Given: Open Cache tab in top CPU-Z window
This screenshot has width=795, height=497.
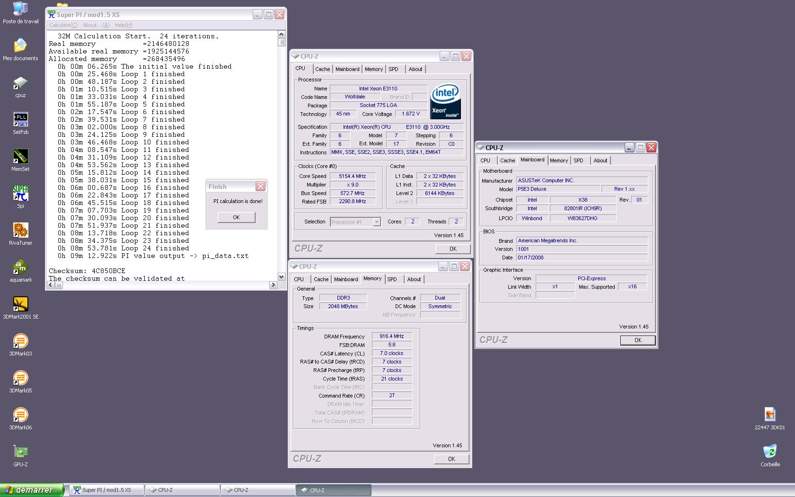Looking at the screenshot, I should (x=322, y=69).
